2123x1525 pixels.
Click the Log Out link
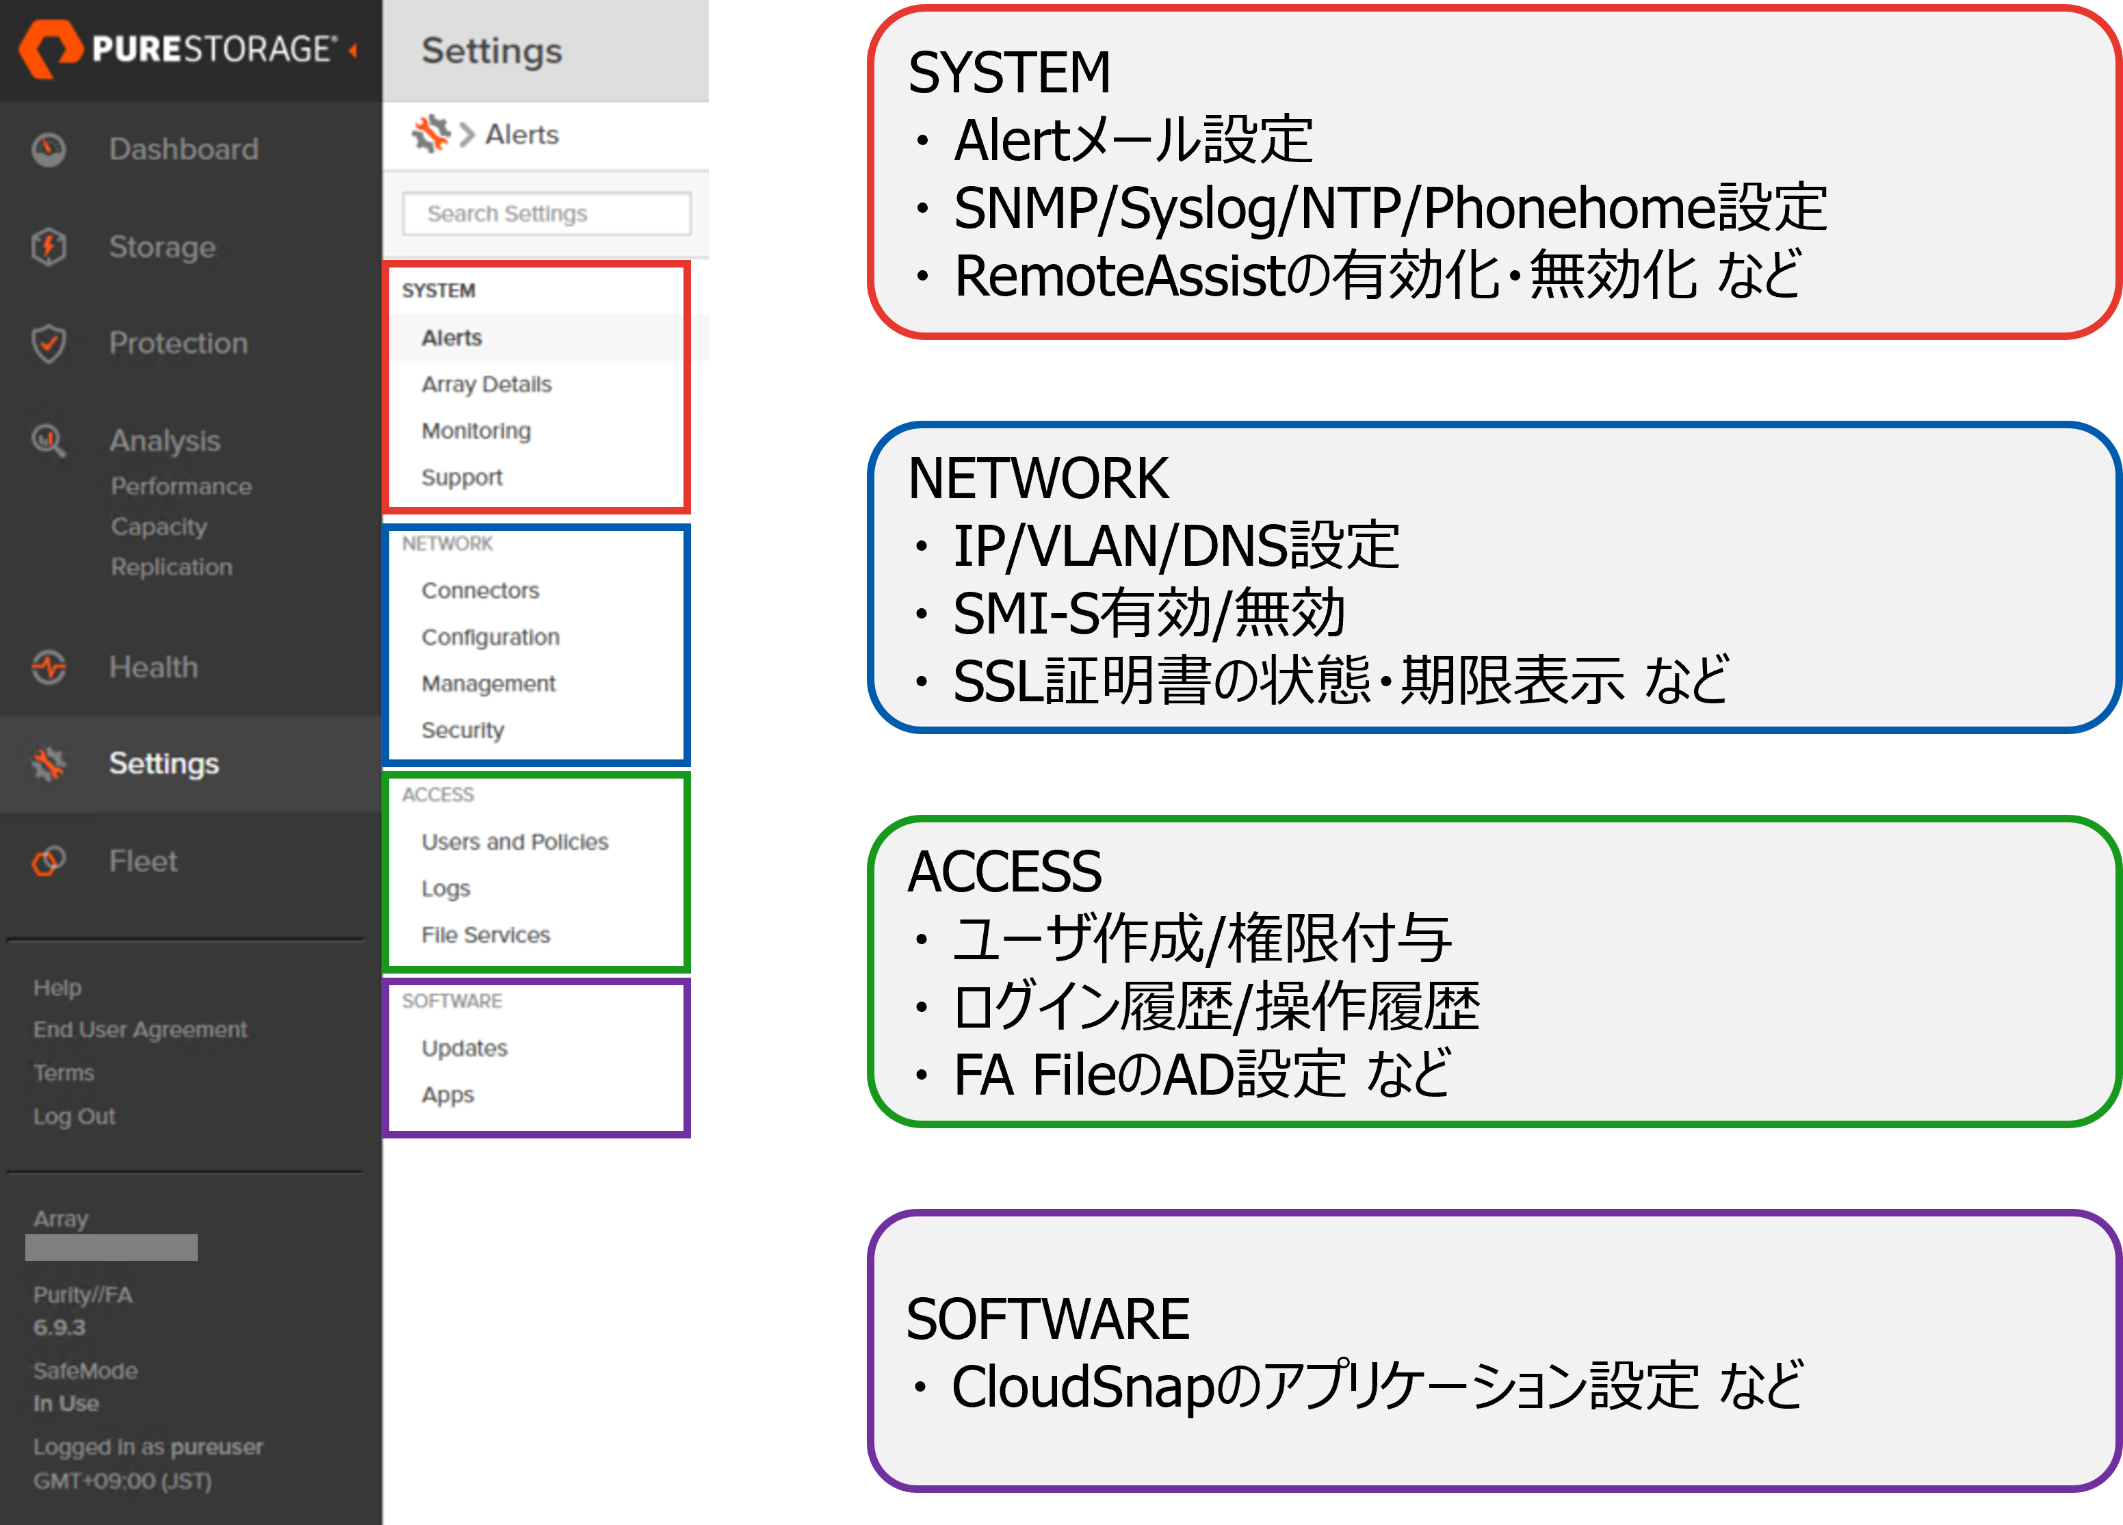pyautogui.click(x=74, y=1116)
